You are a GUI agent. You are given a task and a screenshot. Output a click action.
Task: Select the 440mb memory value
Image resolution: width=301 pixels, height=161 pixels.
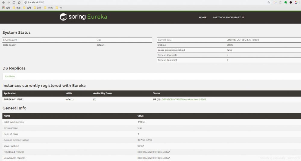click(x=141, y=122)
